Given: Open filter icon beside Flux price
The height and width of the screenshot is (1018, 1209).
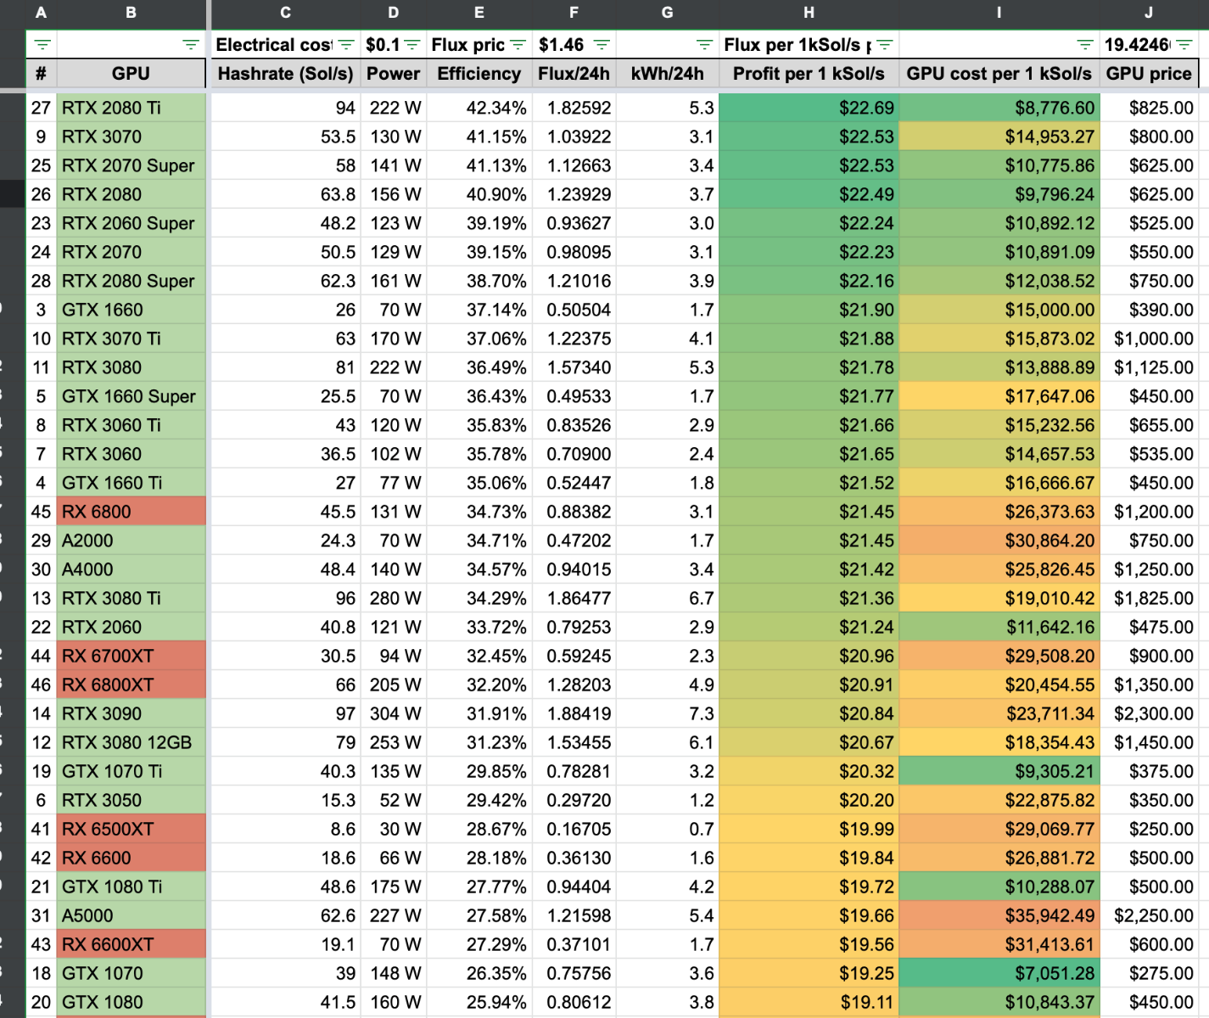Looking at the screenshot, I should click(518, 45).
